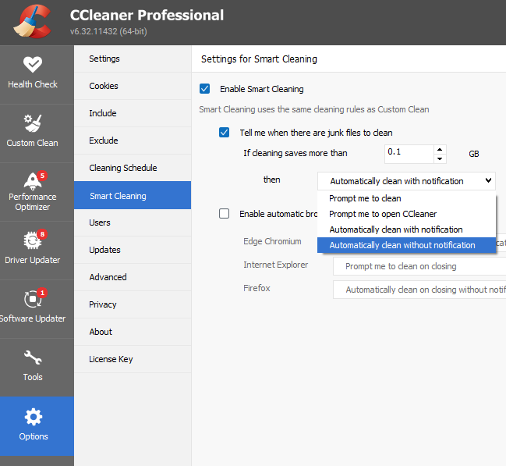Select the Smart Cleaning page
The image size is (506, 466).
pos(133,195)
